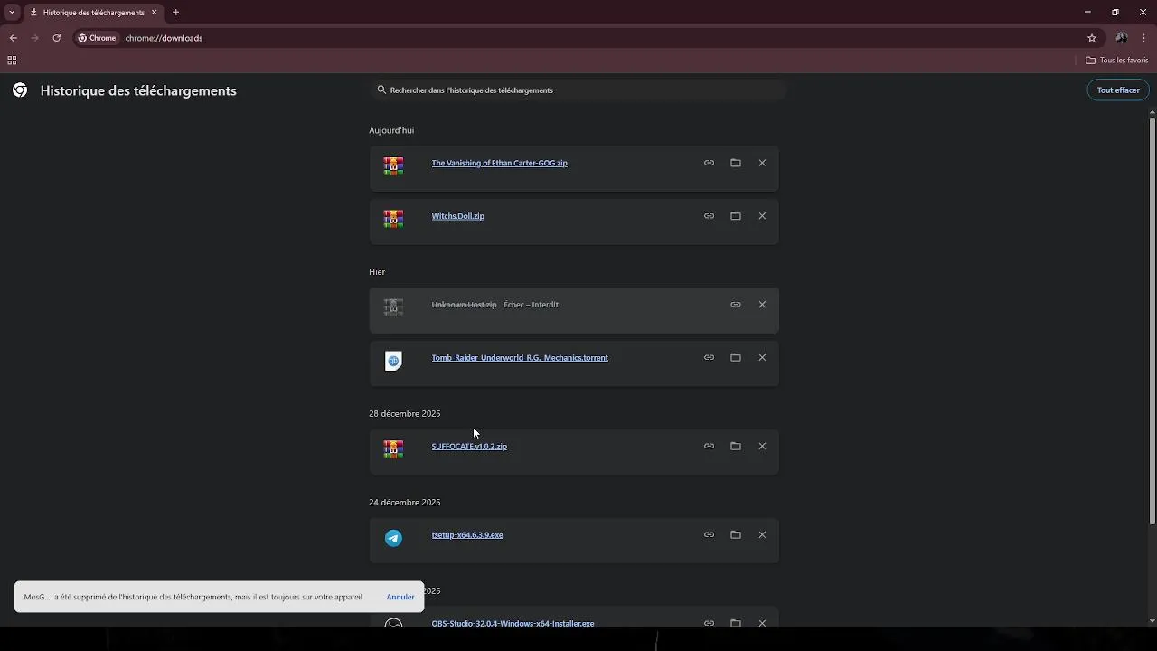This screenshot has height=651, width=1157.
Task: Copy download link for The.Vanishing.of.Ethan.Carter-GOG.zip
Action: point(709,163)
